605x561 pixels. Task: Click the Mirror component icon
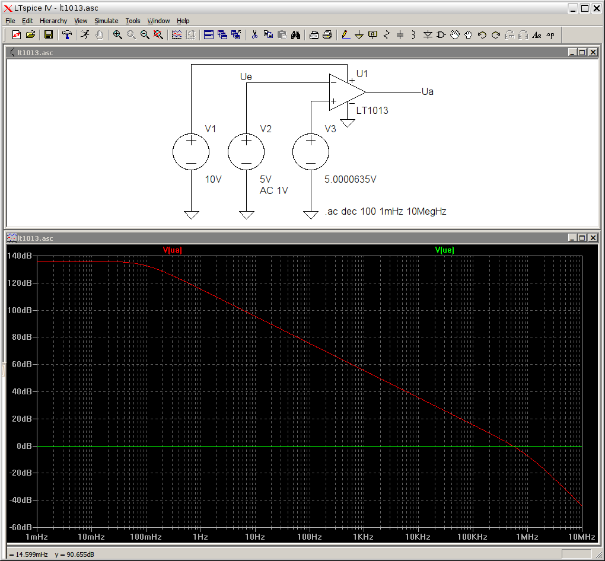pos(523,35)
